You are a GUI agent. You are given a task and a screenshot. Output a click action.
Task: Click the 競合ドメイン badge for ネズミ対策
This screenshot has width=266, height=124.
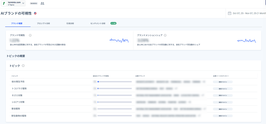coord(223,95)
